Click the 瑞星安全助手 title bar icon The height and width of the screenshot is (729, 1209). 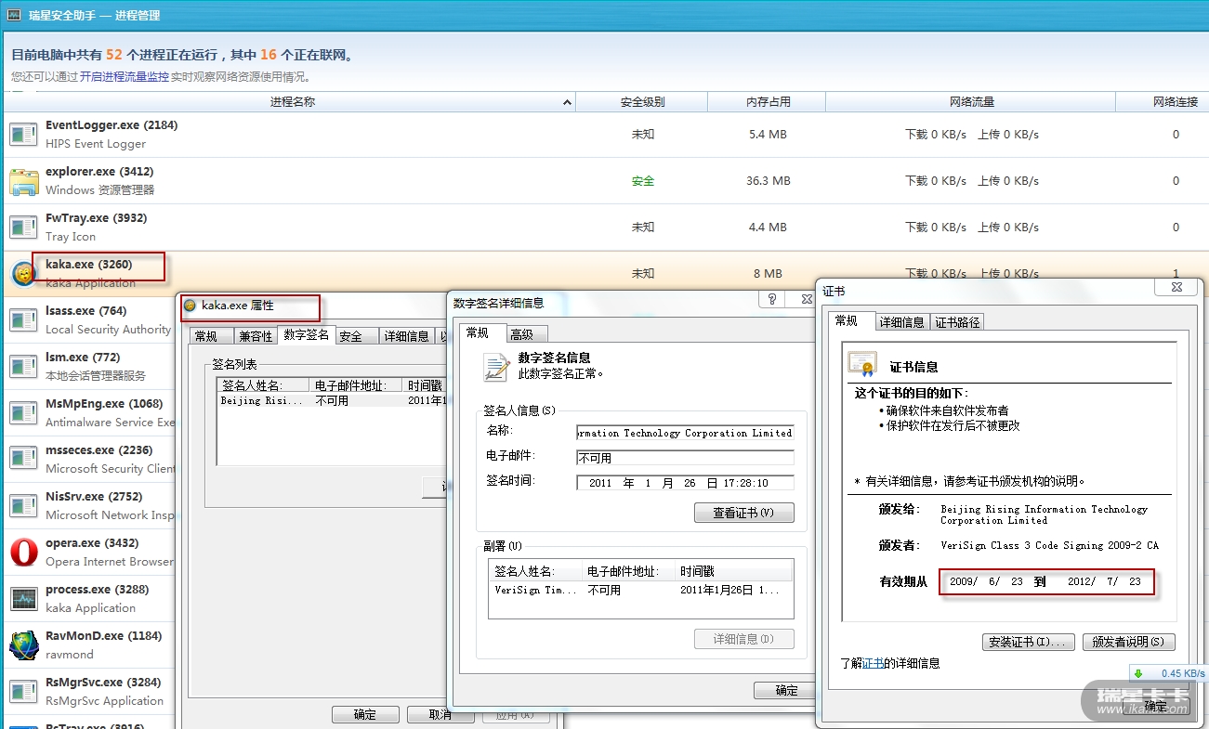point(14,15)
